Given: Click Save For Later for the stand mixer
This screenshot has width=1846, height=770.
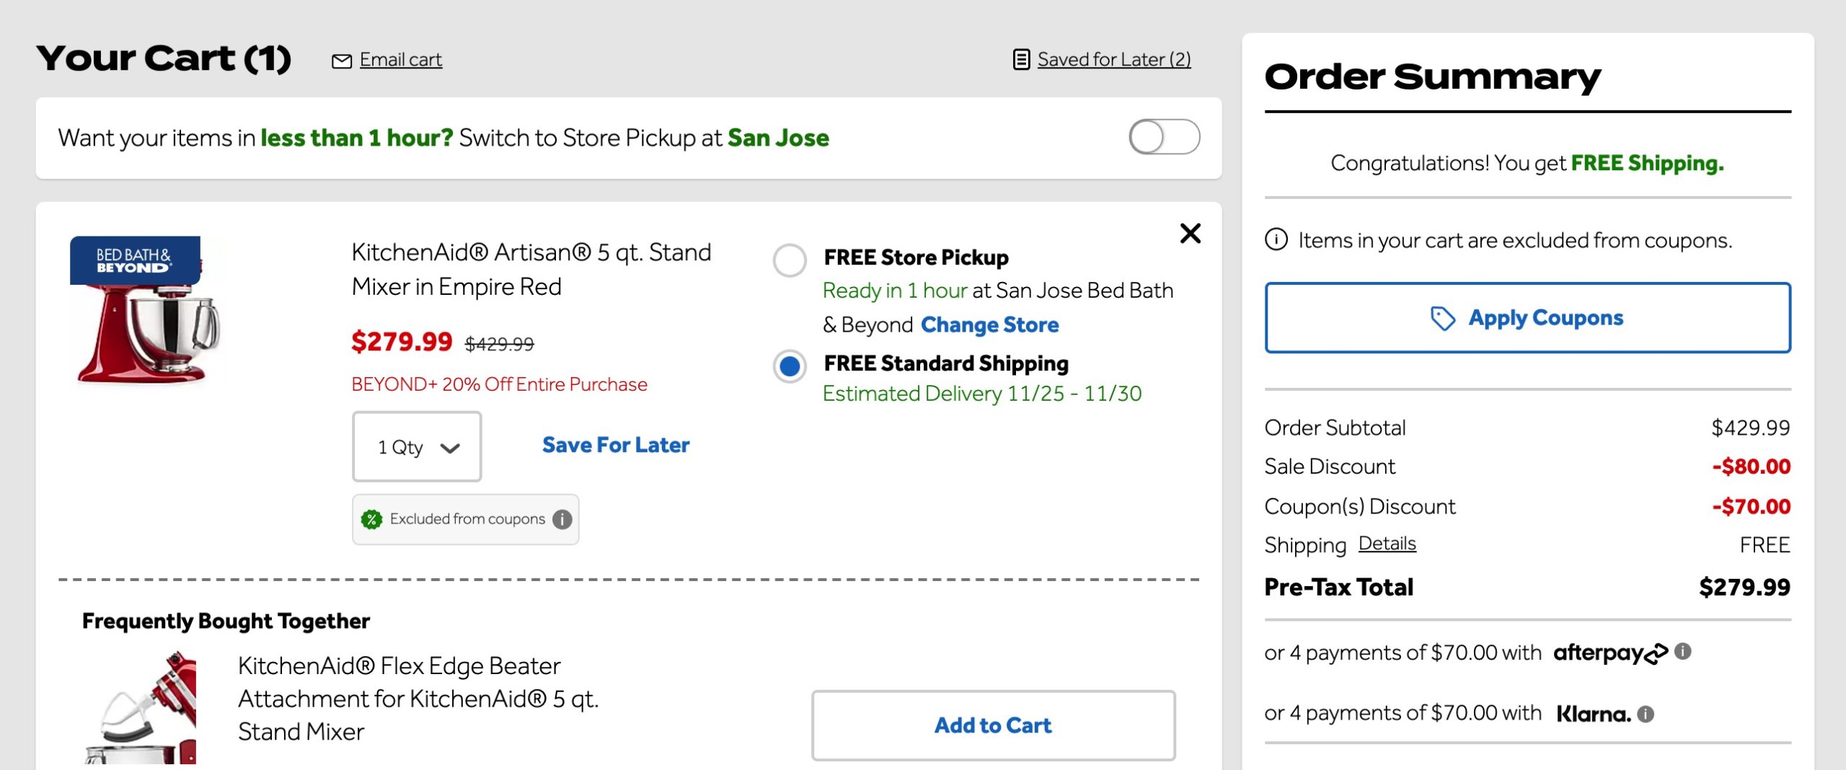Looking at the screenshot, I should point(614,445).
